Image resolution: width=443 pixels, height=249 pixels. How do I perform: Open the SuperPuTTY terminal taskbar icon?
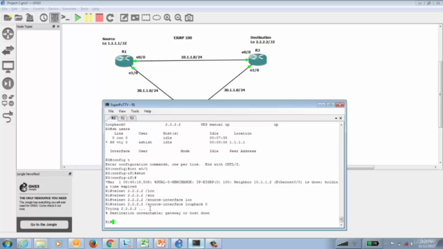point(196,243)
